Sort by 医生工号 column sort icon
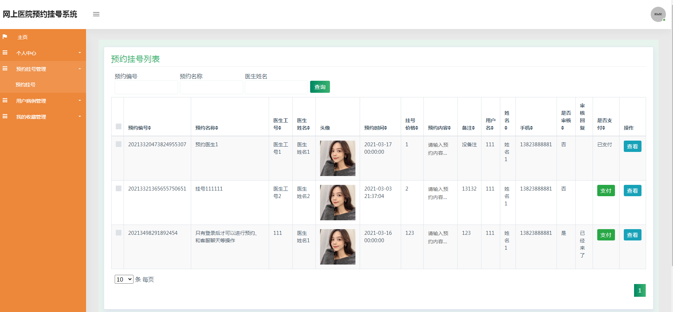 tap(280, 128)
